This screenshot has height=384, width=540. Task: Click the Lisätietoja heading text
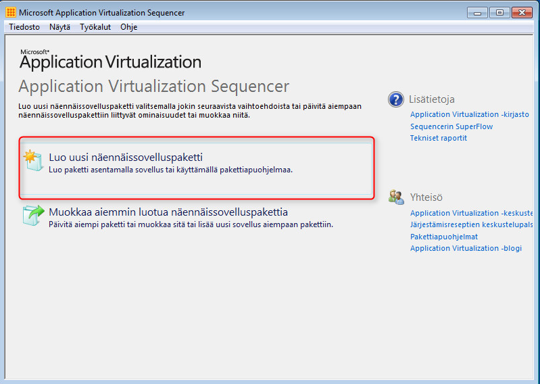tap(431, 99)
